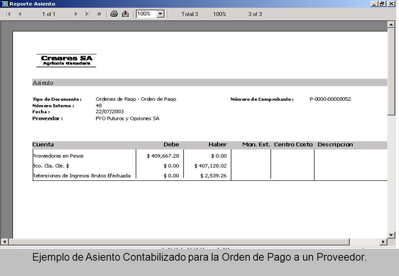This screenshot has height=276, width=399.
Task: Click the Reporte Asiento window icon
Action: [x=4, y=3]
